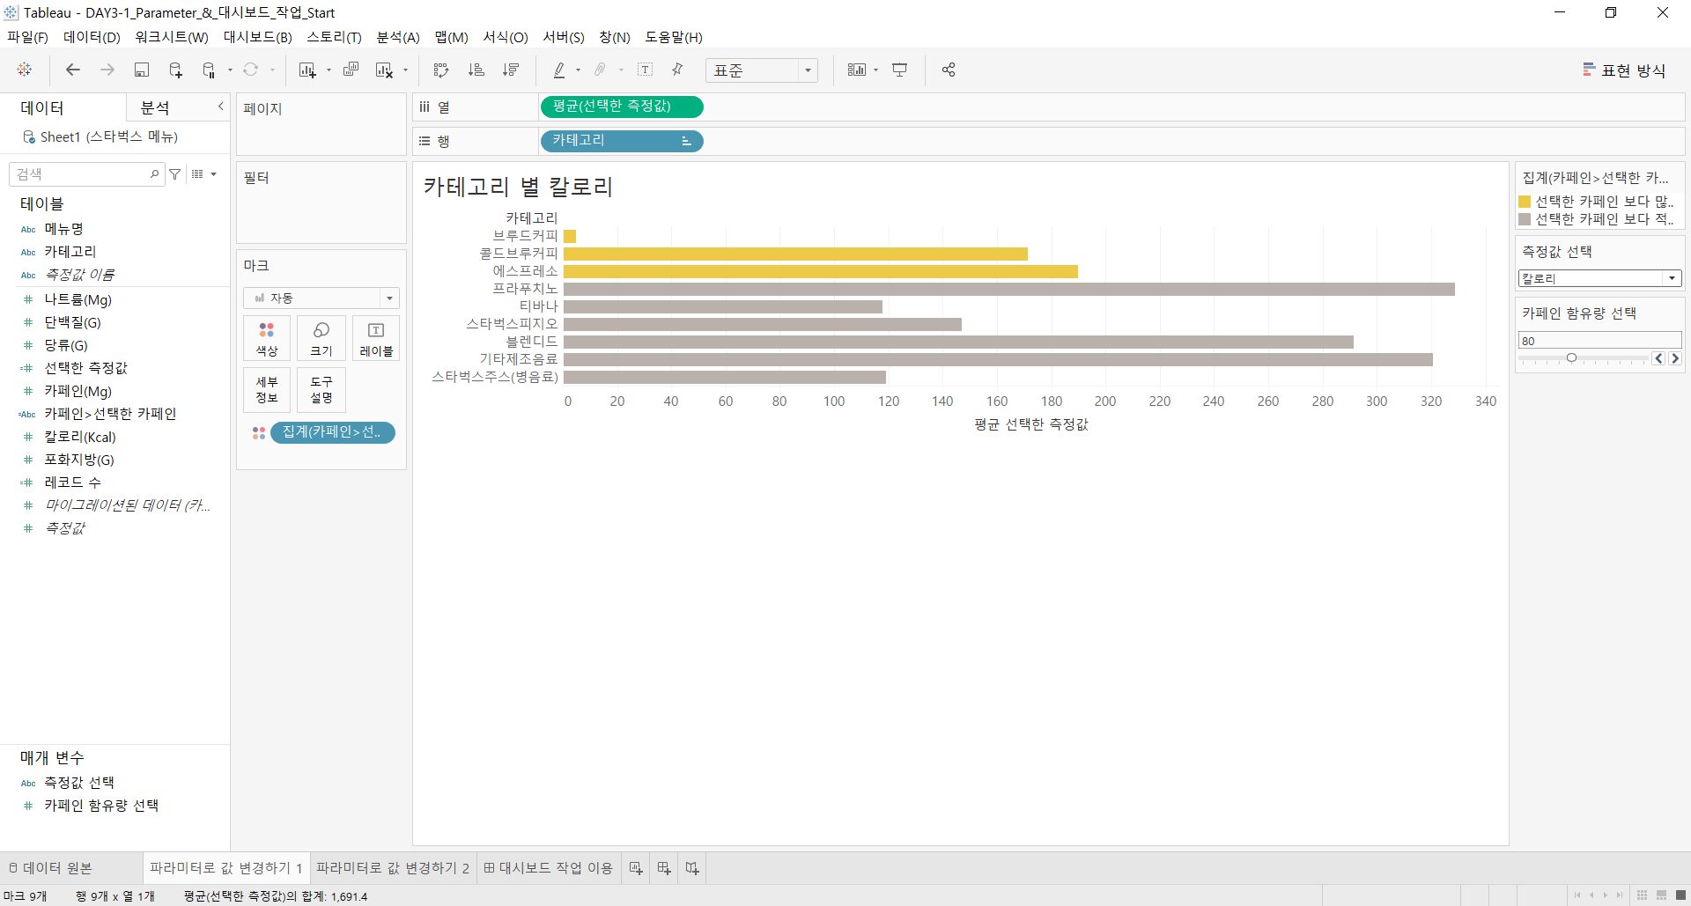Switch to filmstrip view icon in status bar
Screen dimensions: 1691x906
(x=1661, y=895)
